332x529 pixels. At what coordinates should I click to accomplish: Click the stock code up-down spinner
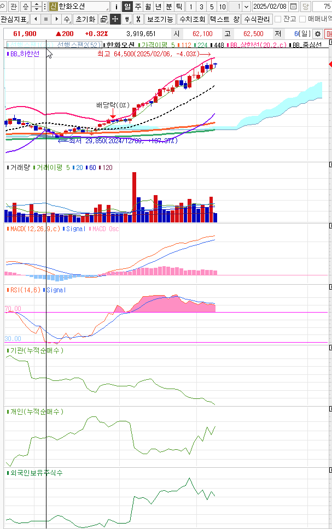point(36,7)
